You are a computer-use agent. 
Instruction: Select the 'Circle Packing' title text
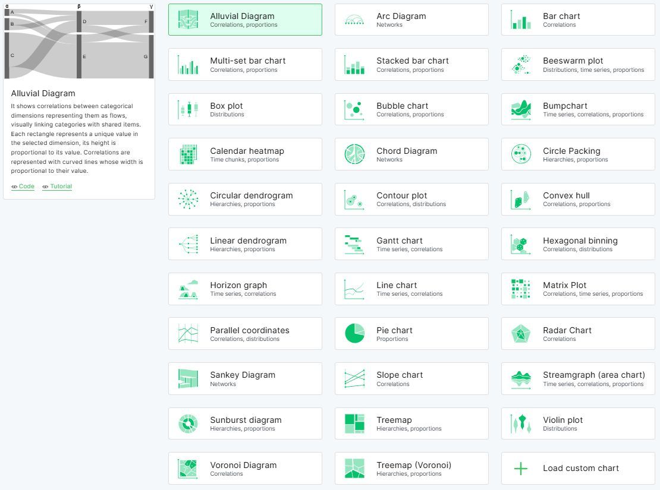[571, 151]
